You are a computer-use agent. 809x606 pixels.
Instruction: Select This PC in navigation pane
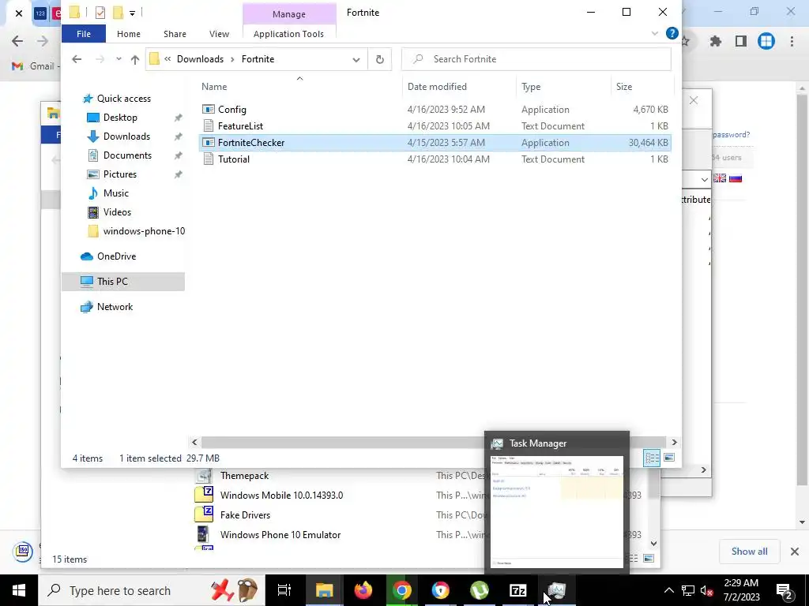tap(122, 282)
